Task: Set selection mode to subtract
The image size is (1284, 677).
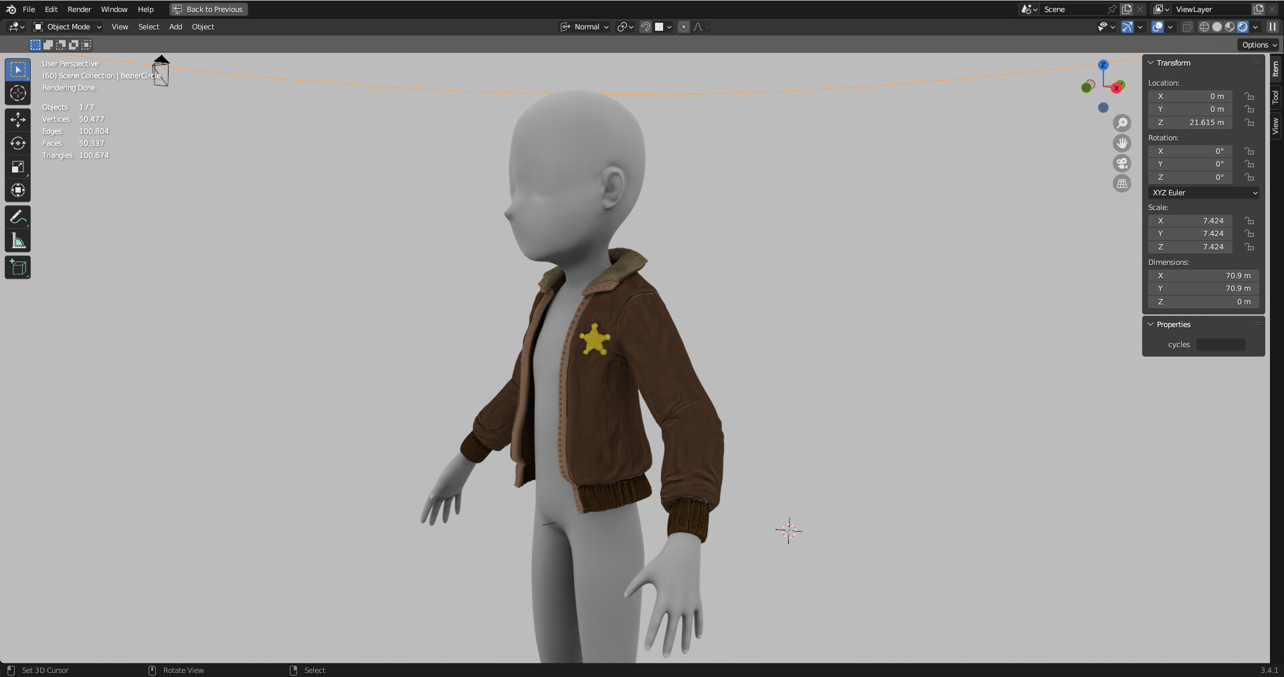Action: click(61, 45)
